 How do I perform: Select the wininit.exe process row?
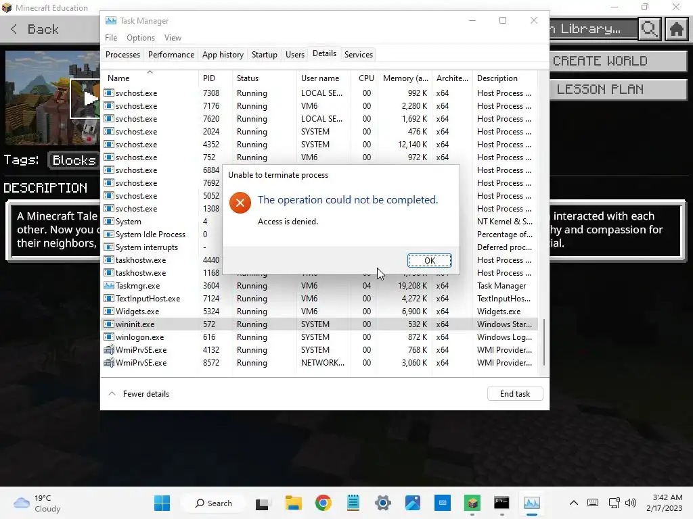pyautogui.click(x=319, y=324)
